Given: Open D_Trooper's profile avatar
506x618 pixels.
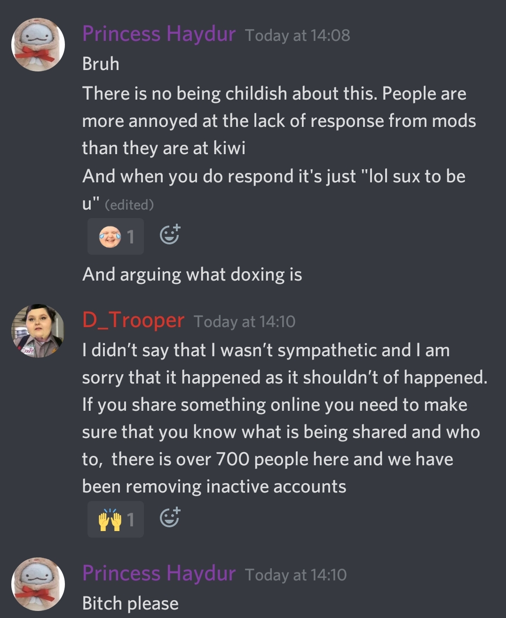Looking at the screenshot, I should pyautogui.click(x=38, y=331).
